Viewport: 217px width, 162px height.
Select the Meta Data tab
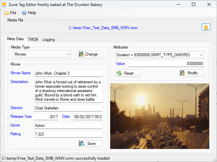point(15,39)
